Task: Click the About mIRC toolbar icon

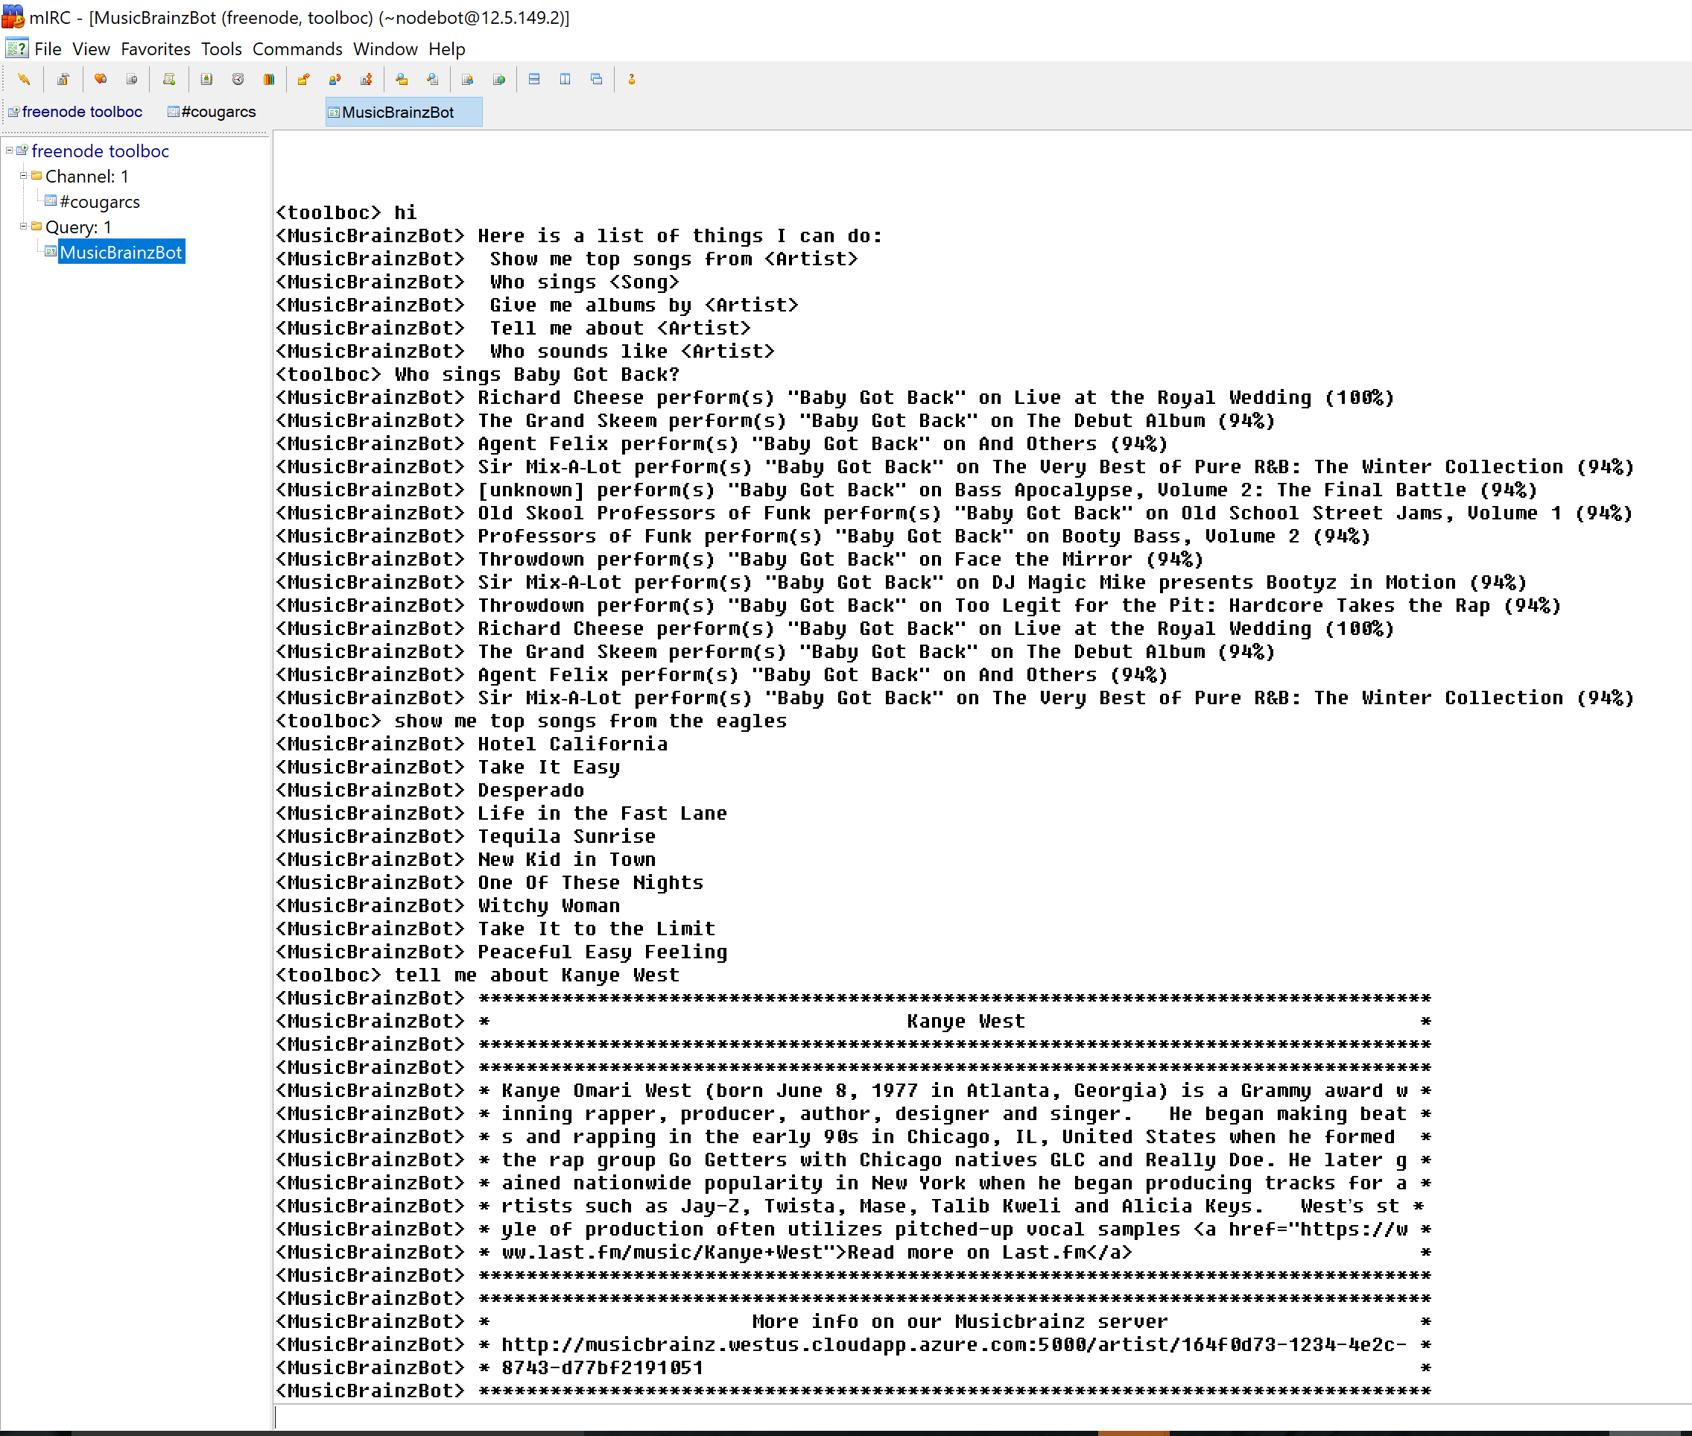Action: 632,80
